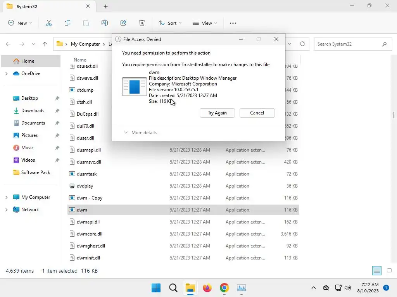The image size is (397, 297).
Task: Click the Delete trash icon in toolbar
Action: pos(142,23)
